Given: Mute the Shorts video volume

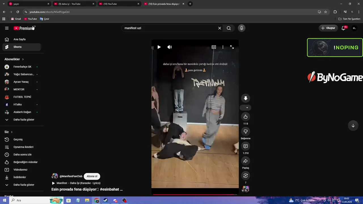Looking at the screenshot, I should (x=170, y=47).
